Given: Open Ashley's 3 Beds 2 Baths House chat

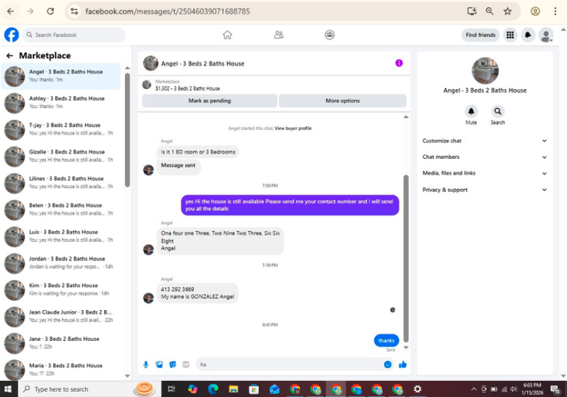Looking at the screenshot, I should (61, 102).
